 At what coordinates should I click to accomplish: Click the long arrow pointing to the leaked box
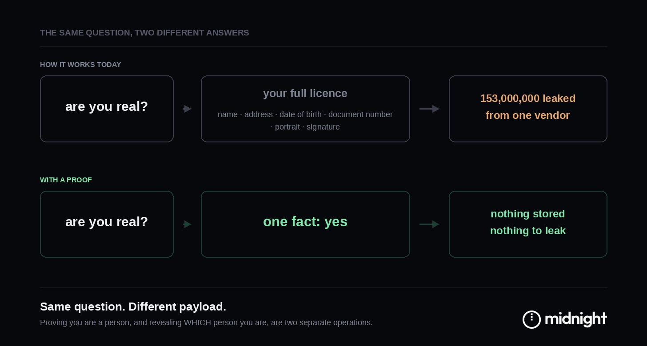pyautogui.click(x=429, y=109)
